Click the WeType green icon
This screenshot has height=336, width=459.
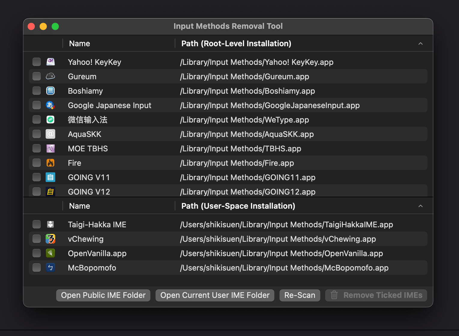pyautogui.click(x=50, y=120)
